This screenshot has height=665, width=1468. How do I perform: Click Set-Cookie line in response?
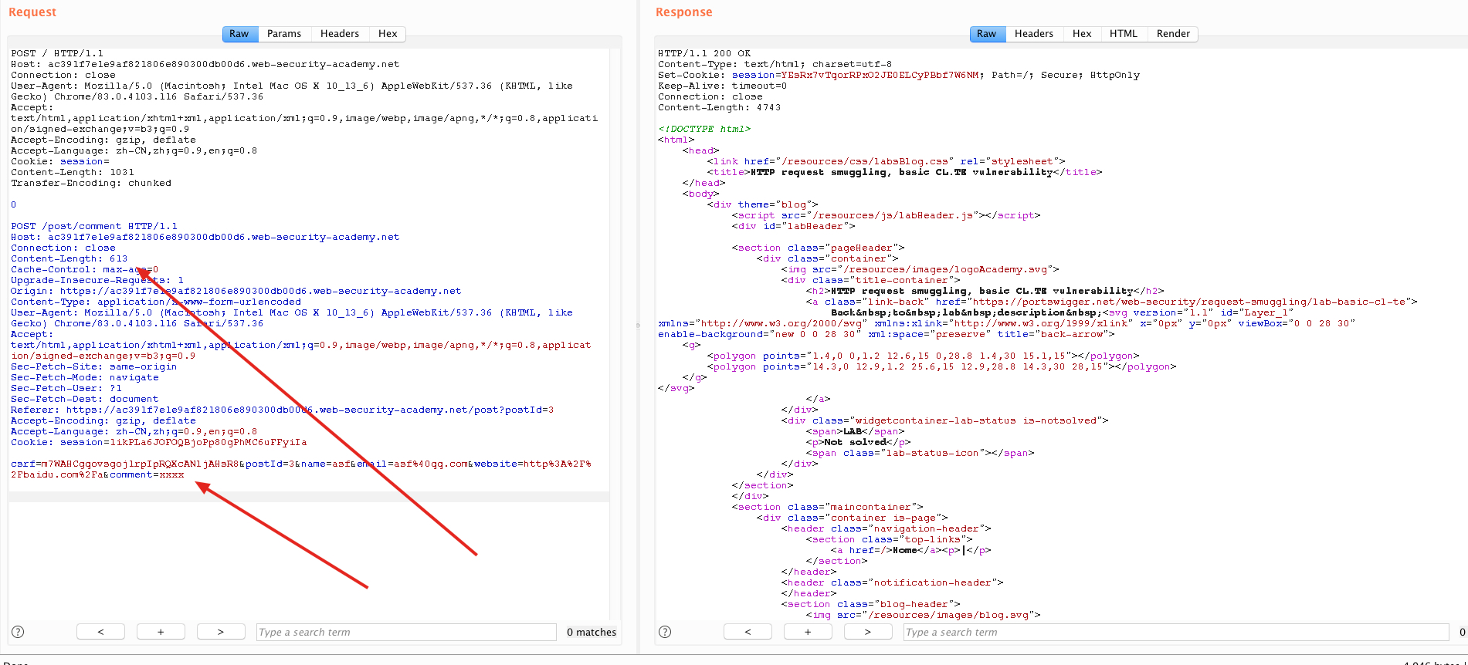pos(899,76)
